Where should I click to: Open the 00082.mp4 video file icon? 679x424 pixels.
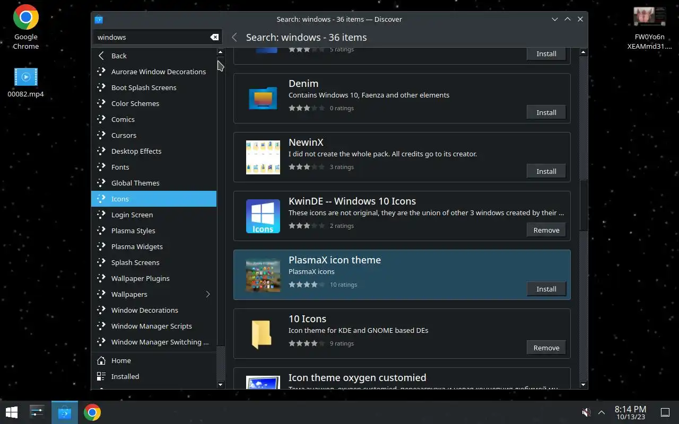[x=25, y=83]
